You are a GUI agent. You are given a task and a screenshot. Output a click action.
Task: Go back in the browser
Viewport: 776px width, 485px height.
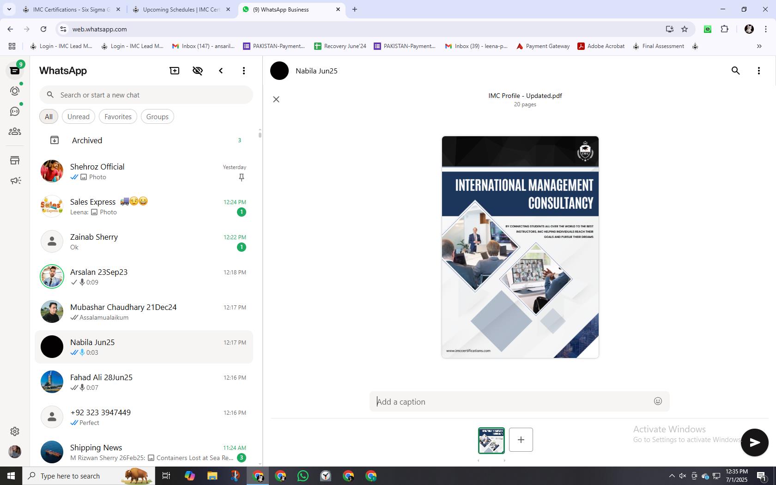pyautogui.click(x=10, y=29)
